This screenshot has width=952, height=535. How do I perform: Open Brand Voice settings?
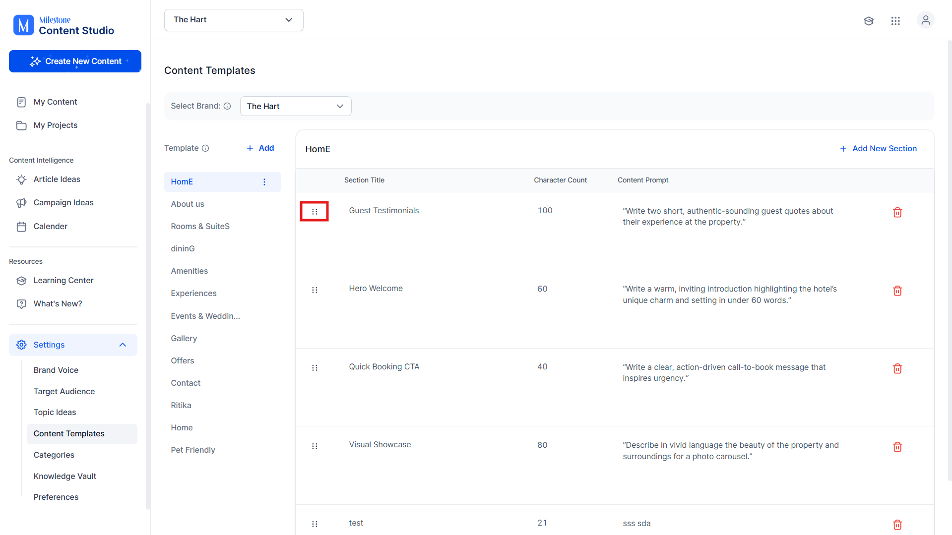coord(56,370)
